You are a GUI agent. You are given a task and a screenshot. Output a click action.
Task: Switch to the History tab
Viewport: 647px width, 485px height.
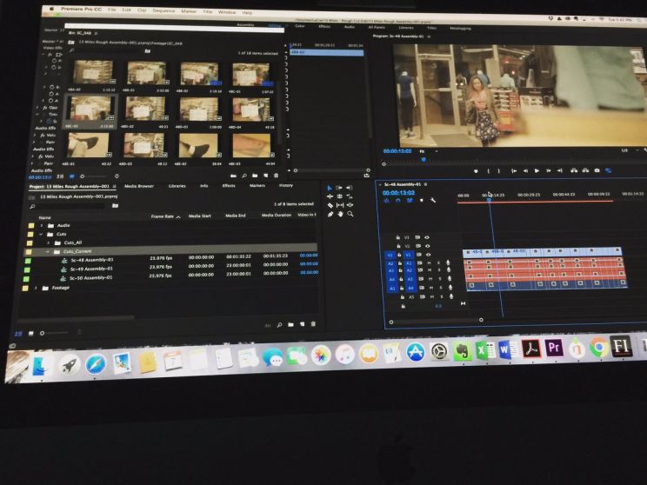[x=285, y=186]
